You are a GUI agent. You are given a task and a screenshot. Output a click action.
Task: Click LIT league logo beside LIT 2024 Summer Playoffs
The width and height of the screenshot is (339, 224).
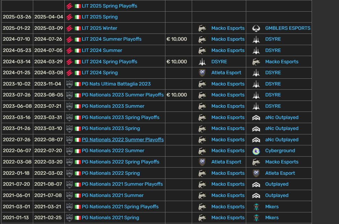(69, 39)
